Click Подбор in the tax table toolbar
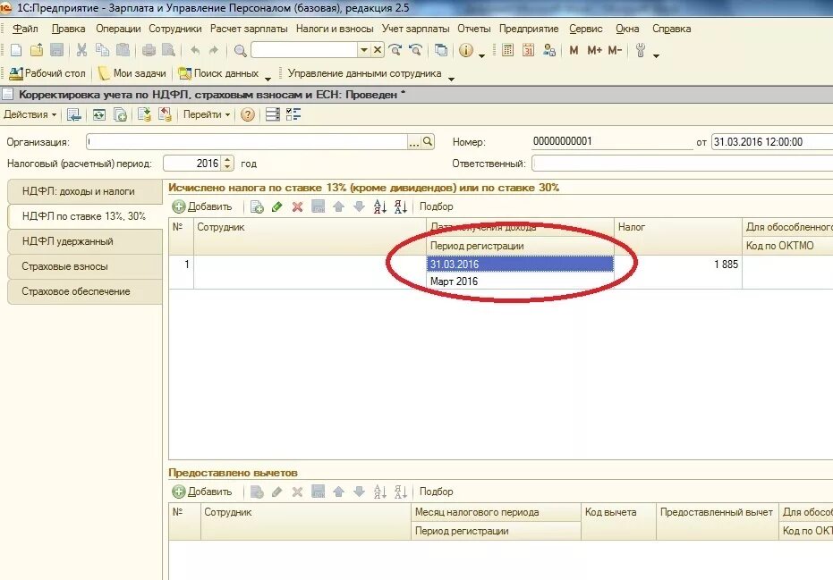The height and width of the screenshot is (580, 833). coord(436,206)
